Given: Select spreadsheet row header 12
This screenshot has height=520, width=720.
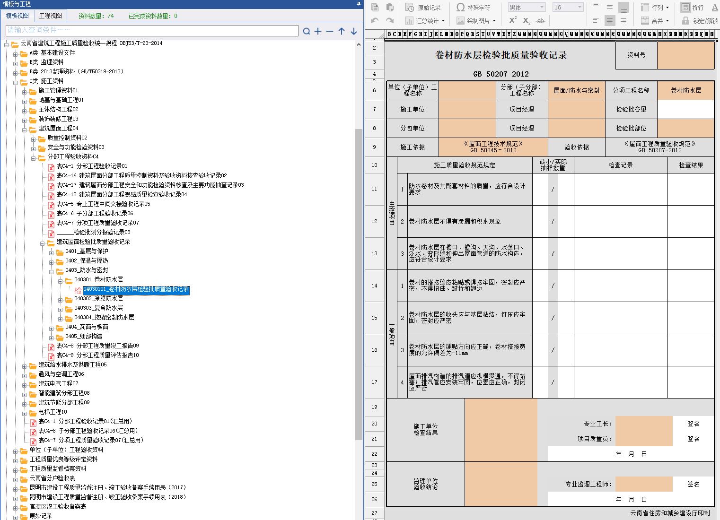Looking at the screenshot, I should coord(374,221).
